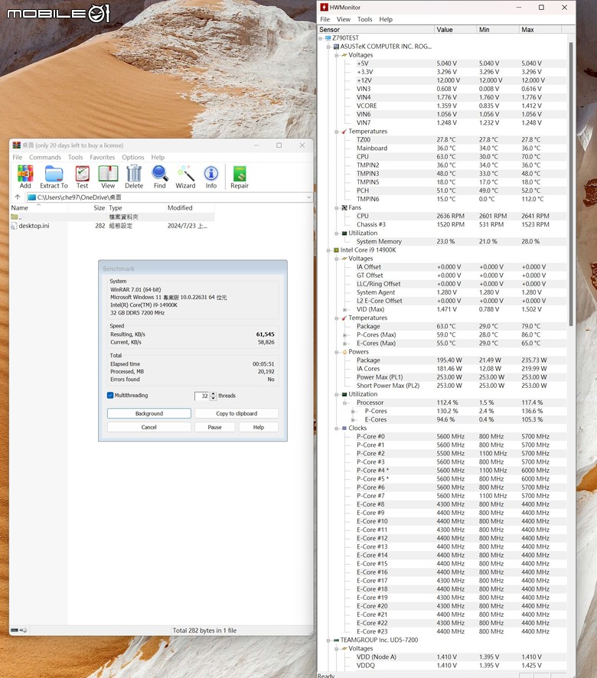Click the threads count input field
Screen dimensions: 597x678
tap(202, 396)
